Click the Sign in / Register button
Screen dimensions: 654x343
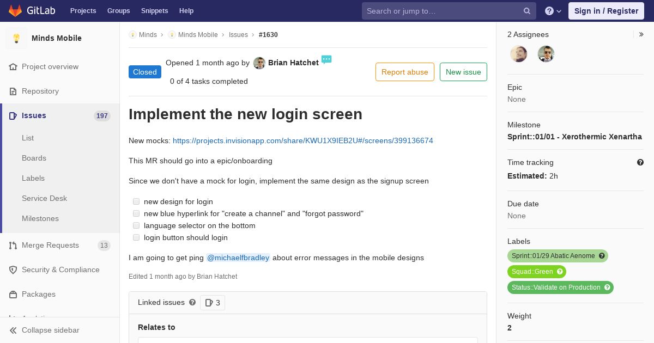point(606,11)
